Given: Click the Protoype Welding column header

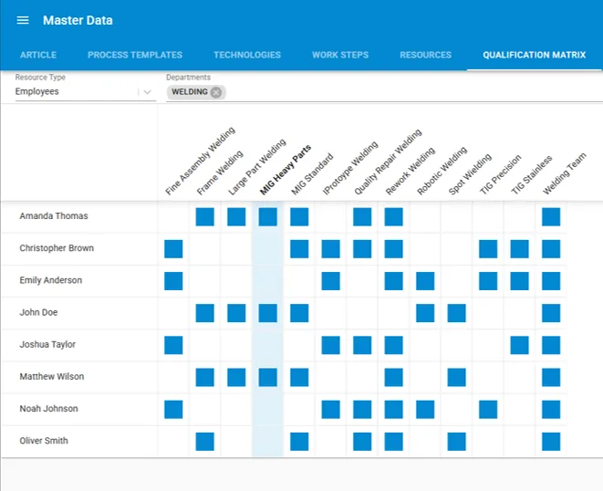Looking at the screenshot, I should tap(350, 168).
